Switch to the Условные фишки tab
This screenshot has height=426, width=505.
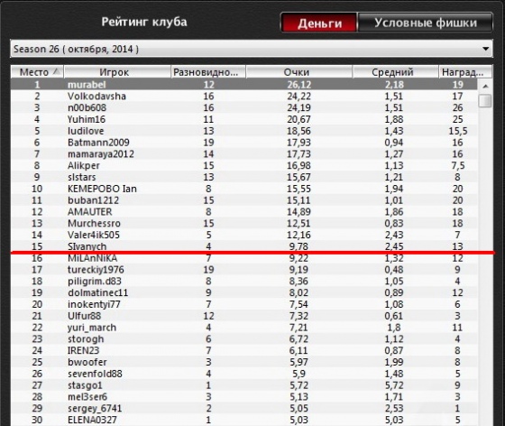[x=425, y=23]
